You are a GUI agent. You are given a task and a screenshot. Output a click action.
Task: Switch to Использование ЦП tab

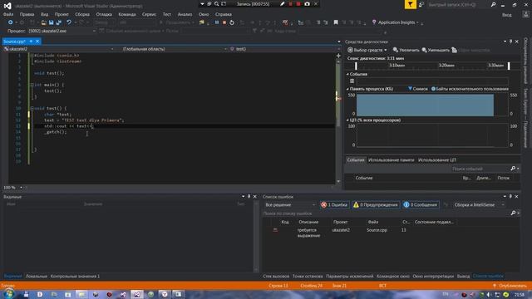coord(437,160)
